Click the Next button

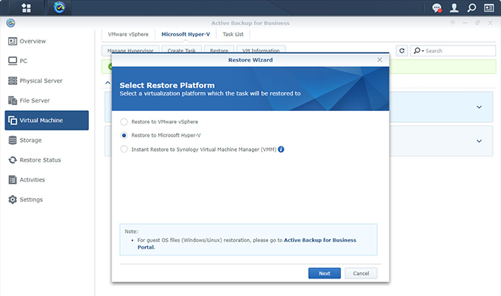pyautogui.click(x=324, y=273)
